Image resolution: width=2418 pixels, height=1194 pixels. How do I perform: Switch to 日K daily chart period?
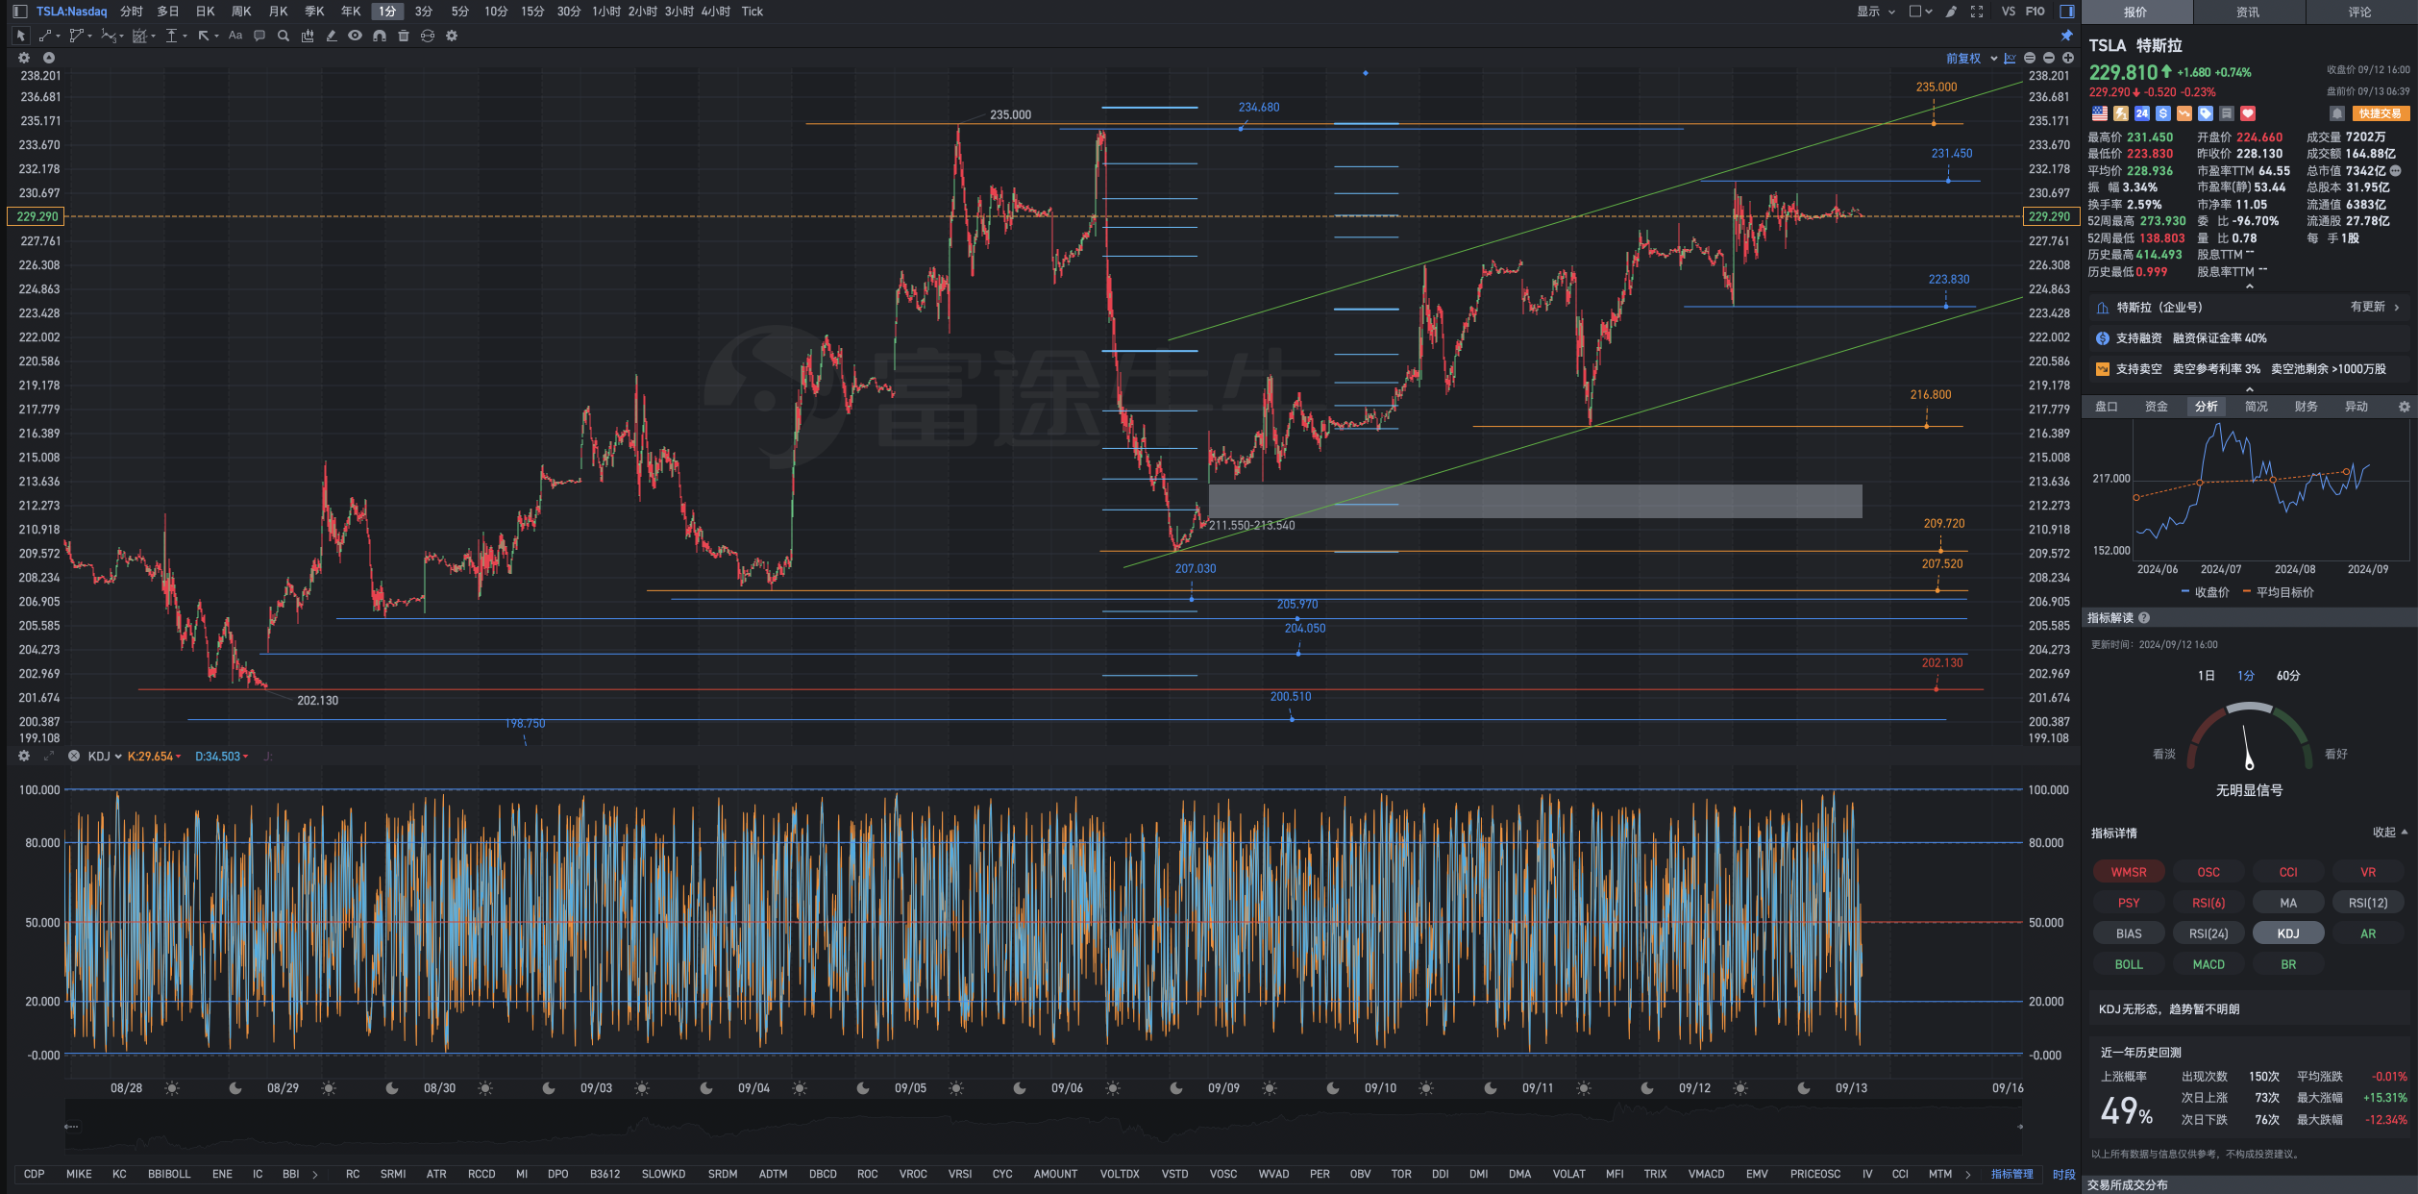[205, 12]
